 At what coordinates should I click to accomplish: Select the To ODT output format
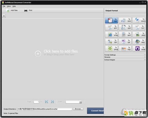tap(125, 27)
